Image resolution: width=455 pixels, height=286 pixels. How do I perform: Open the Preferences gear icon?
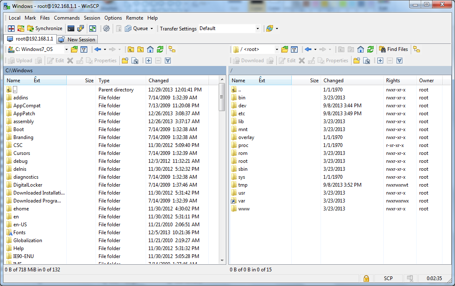(x=106, y=28)
